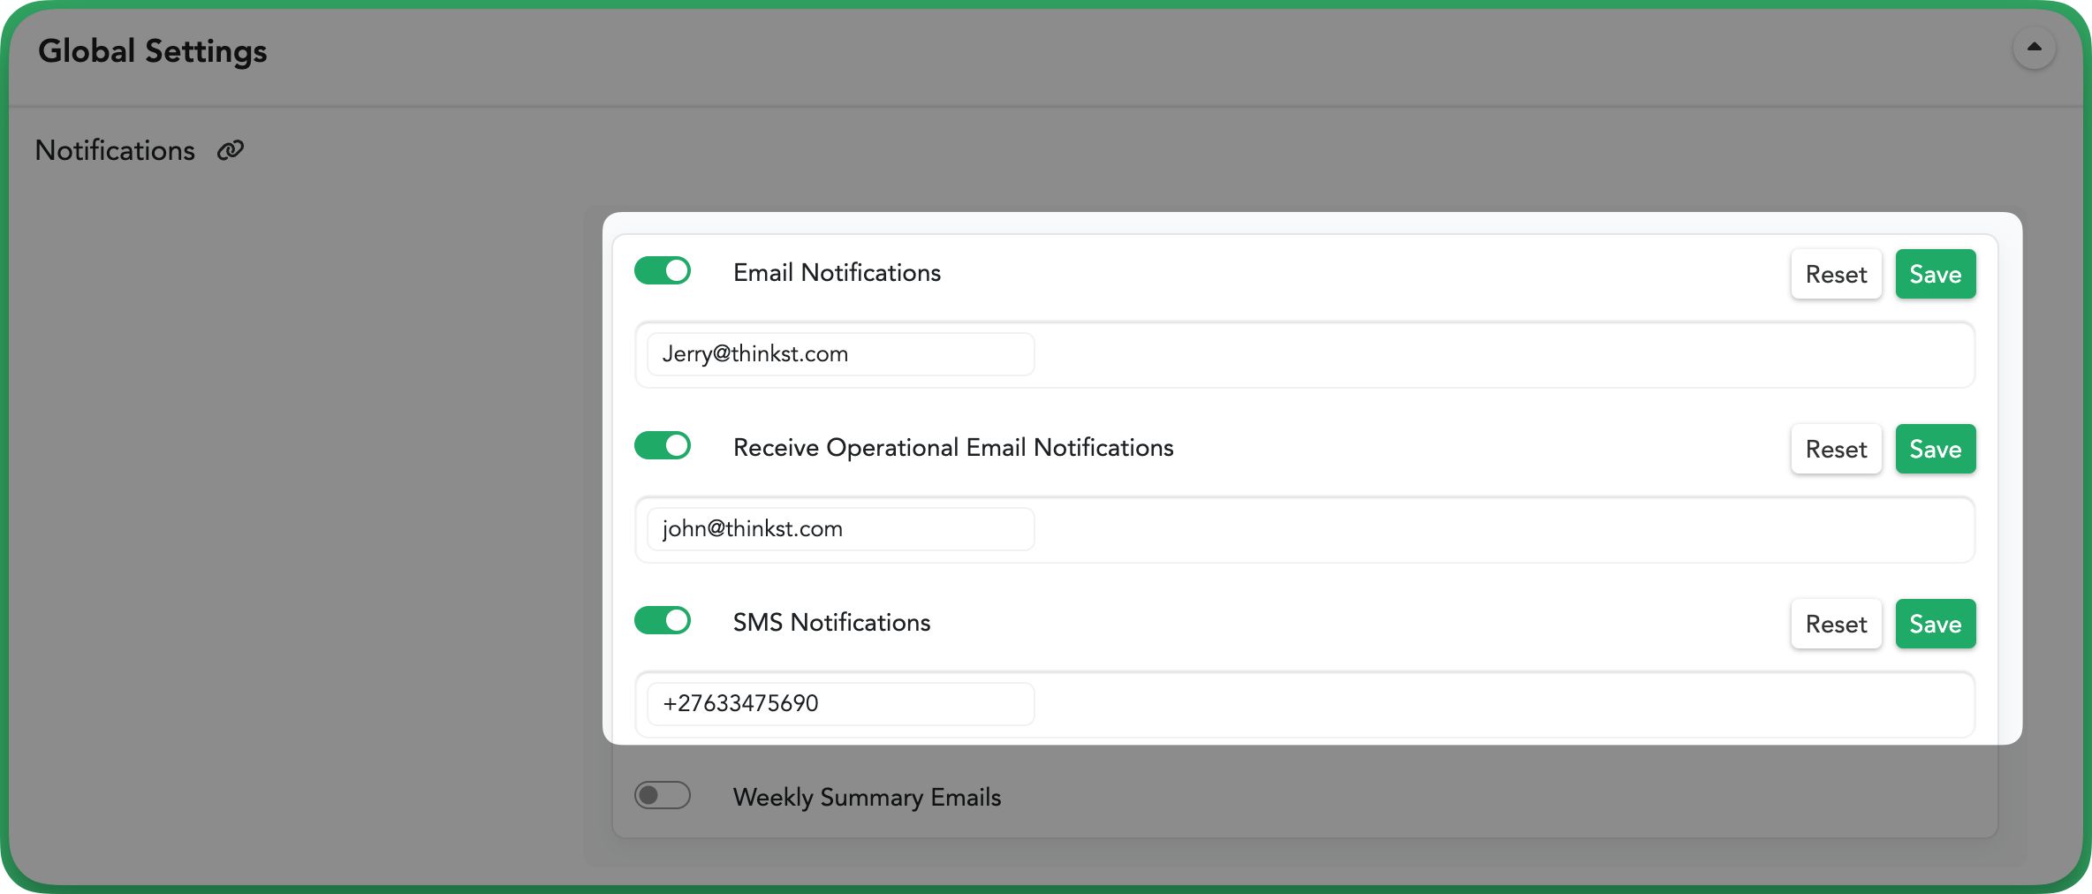Image resolution: width=2092 pixels, height=894 pixels.
Task: Disable the Email Notifications toggle
Action: (x=663, y=271)
